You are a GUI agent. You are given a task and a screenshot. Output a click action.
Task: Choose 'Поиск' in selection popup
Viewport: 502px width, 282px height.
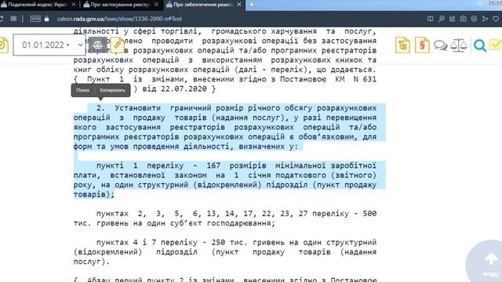pos(83,90)
